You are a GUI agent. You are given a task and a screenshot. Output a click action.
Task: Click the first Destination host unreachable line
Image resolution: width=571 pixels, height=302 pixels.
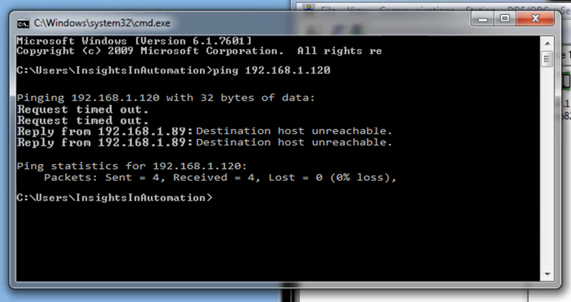(204, 131)
